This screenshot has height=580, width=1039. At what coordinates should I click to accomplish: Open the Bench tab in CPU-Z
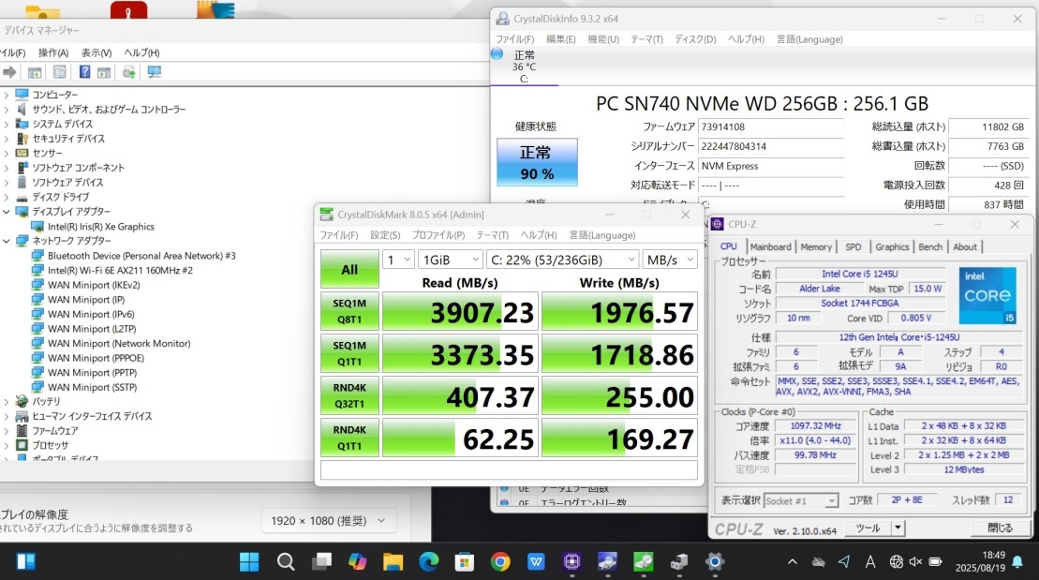pos(930,246)
